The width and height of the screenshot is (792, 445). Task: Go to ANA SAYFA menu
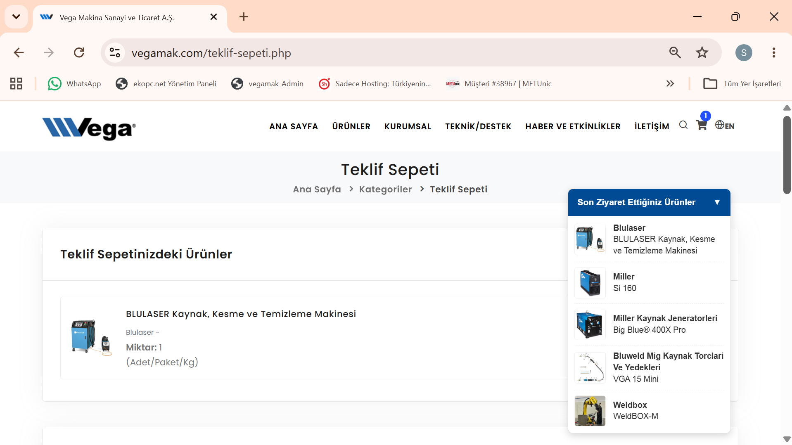[x=294, y=126]
